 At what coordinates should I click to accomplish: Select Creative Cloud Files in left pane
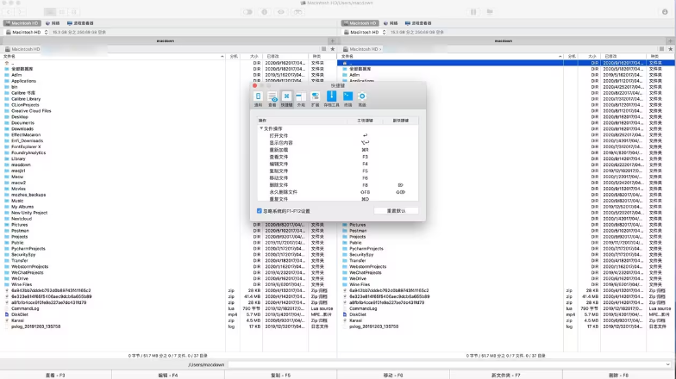click(x=31, y=110)
